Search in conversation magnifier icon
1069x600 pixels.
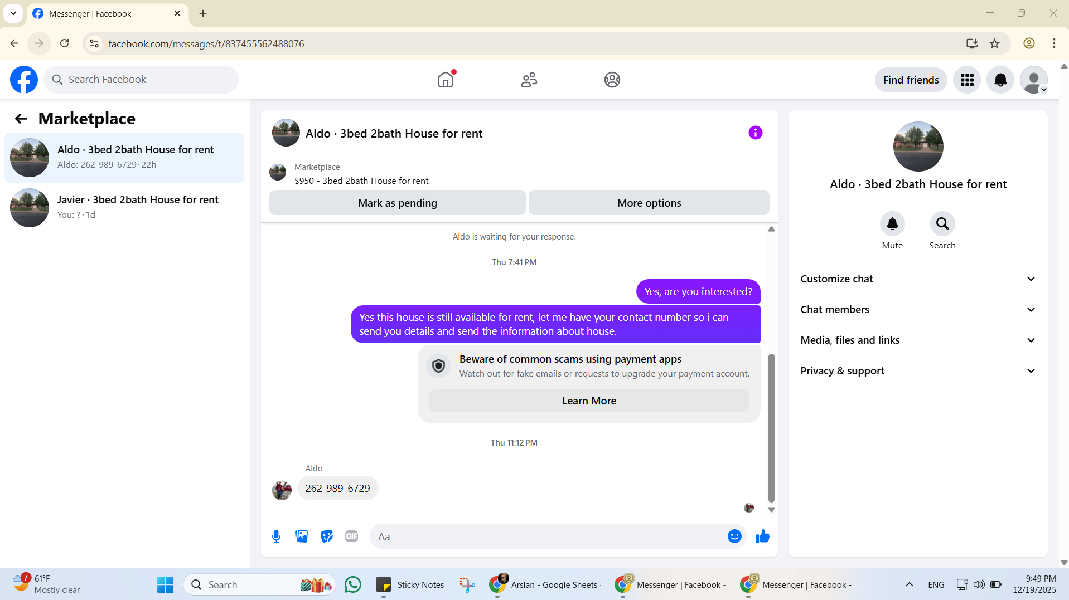[x=942, y=224]
